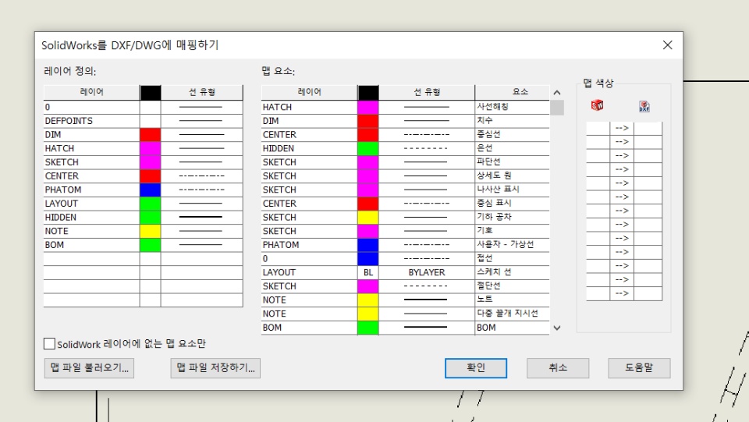Pick green color of LAYOUT in layer definitions

tap(151, 204)
